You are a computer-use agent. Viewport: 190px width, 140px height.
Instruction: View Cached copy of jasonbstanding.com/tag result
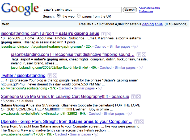[100, 47]
